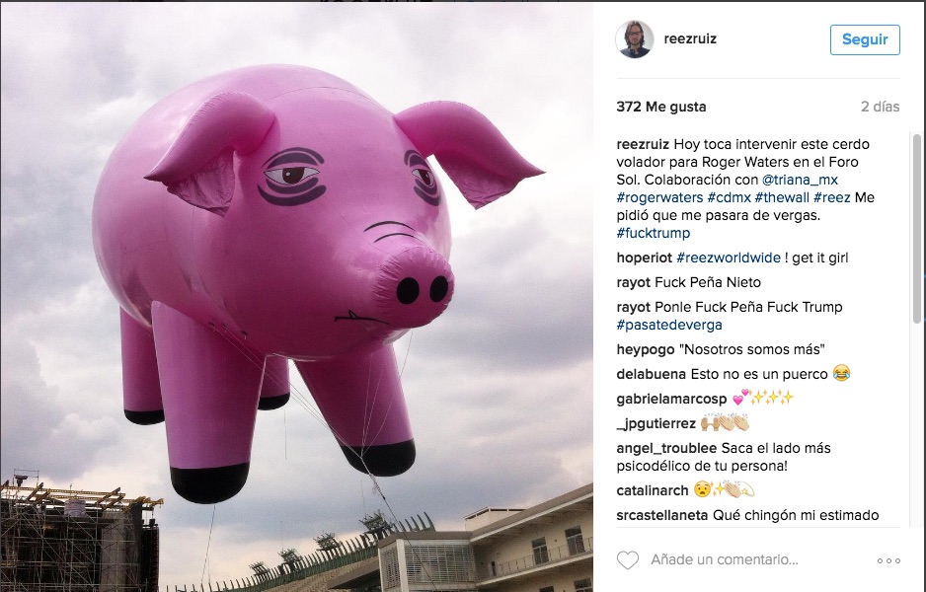View commenter hoperiot's profile
Screen dimensions: 926x592
click(645, 258)
